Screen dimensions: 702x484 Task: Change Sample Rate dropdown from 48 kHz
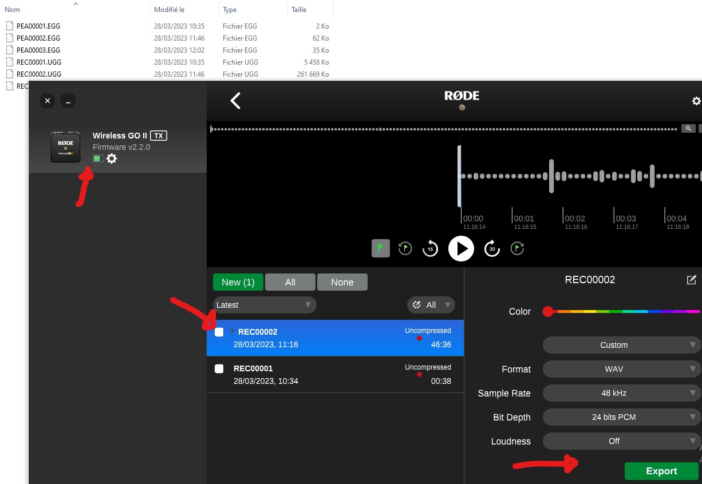coord(621,393)
